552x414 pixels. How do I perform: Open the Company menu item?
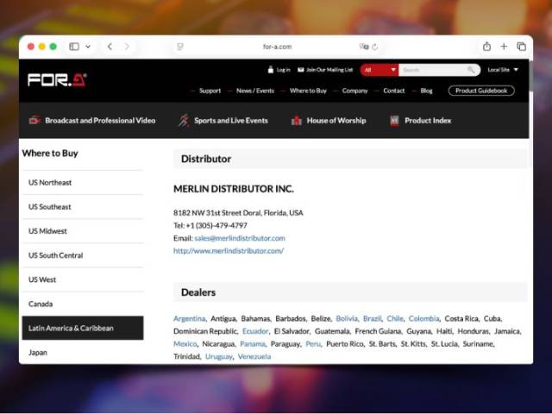point(354,91)
